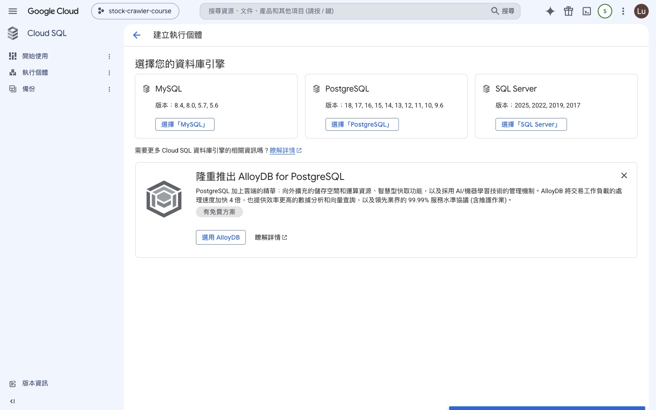Go back using the arrow button
The image size is (656, 410).
137,35
